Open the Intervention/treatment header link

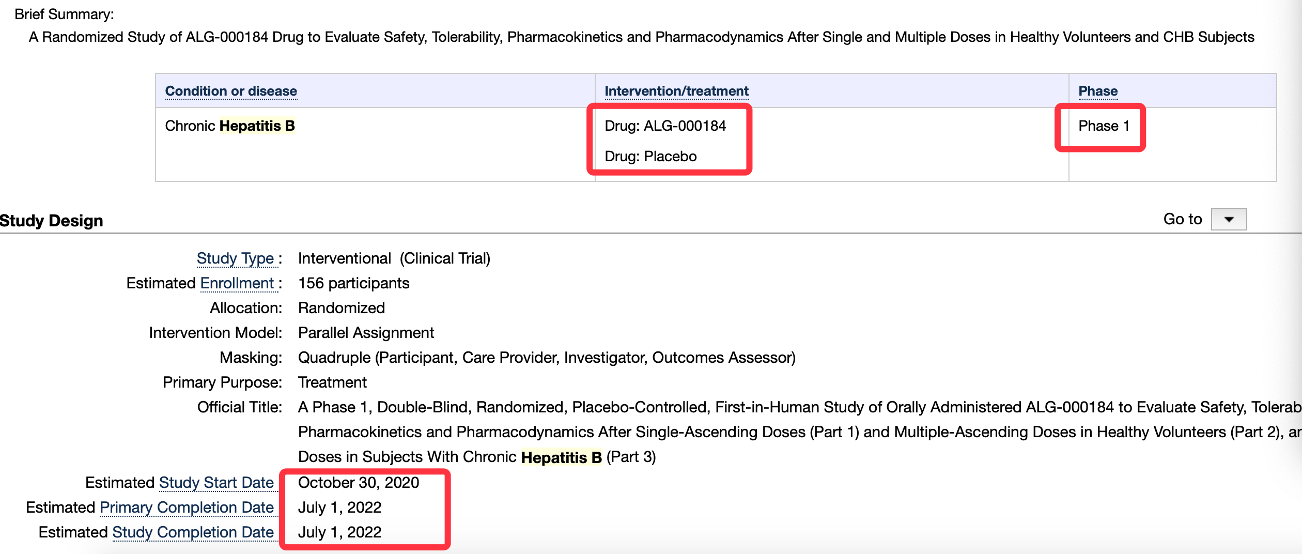click(676, 91)
